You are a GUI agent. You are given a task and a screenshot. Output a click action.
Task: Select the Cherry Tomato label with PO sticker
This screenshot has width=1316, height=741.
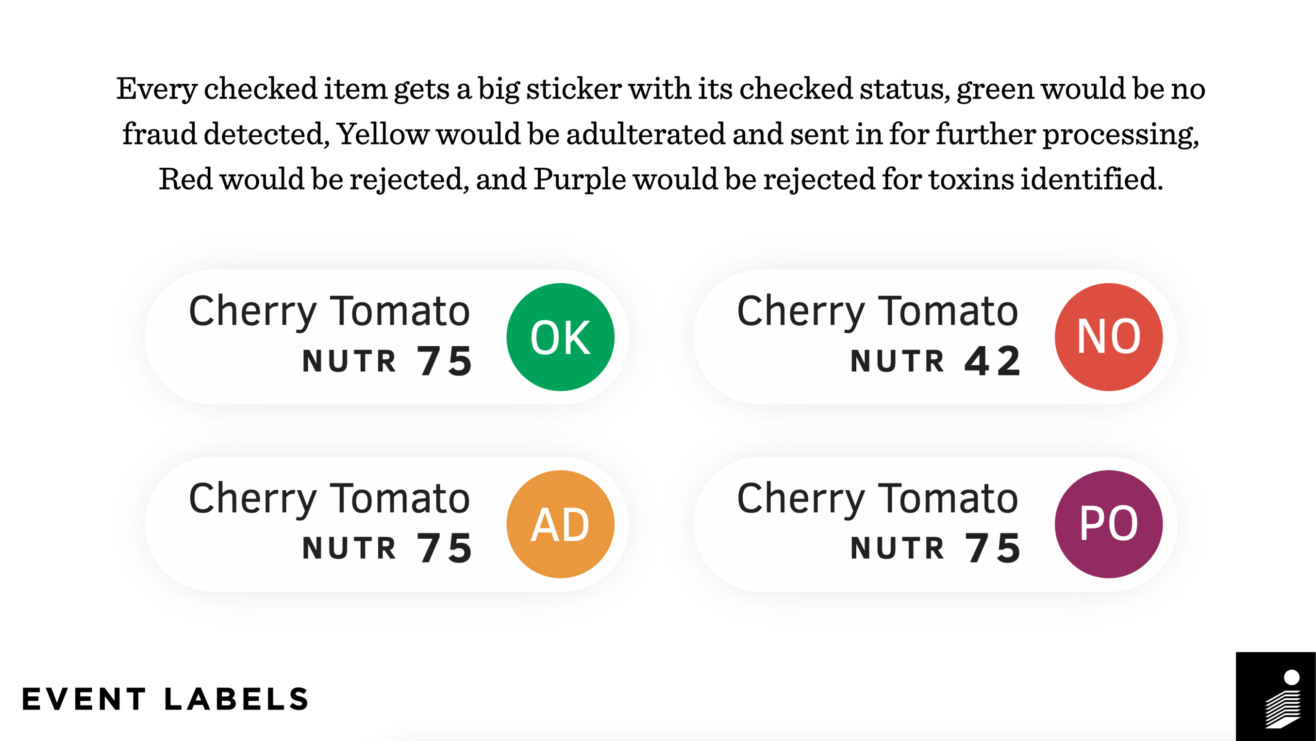935,524
